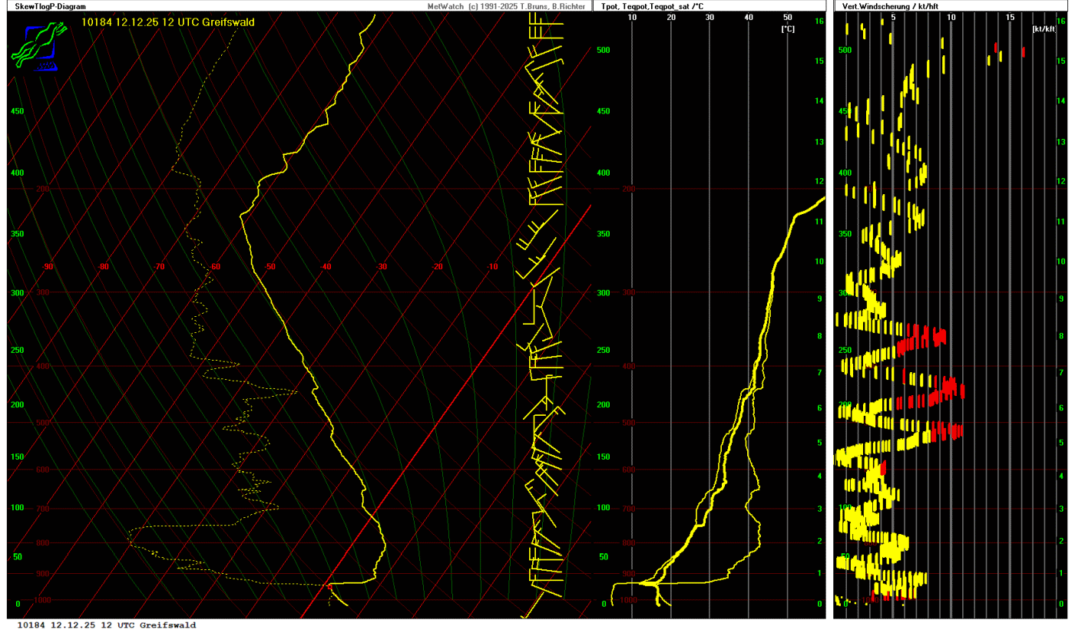Click the isolated red shear bars near 15 kt/kft
Image resolution: width=1075 pixels, height=633 pixels.
996,48
